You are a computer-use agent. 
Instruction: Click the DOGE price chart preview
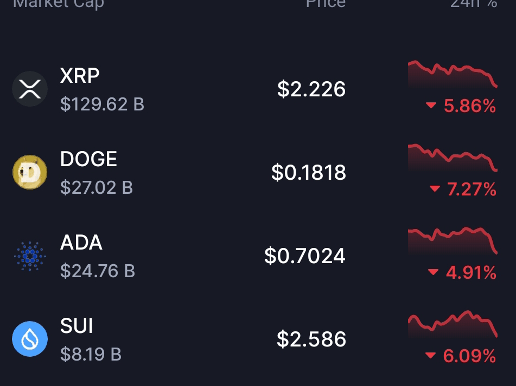(x=453, y=158)
